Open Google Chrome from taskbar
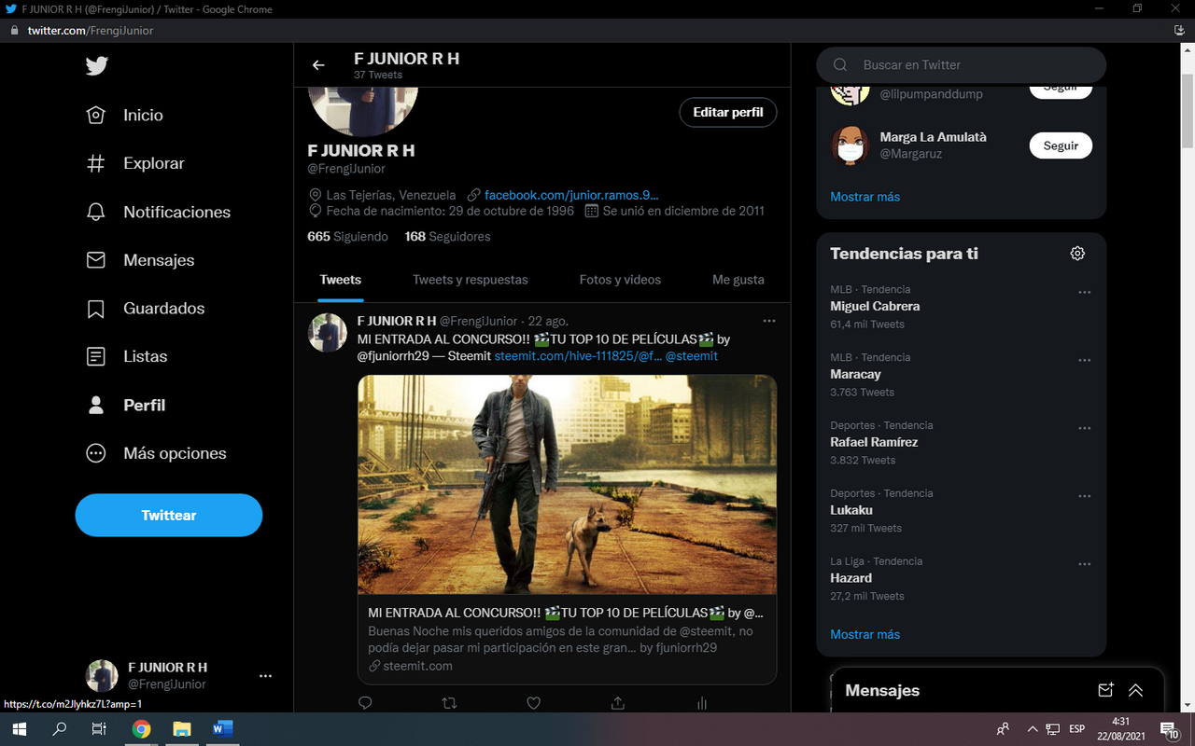Viewport: 1195px width, 746px height. click(141, 729)
